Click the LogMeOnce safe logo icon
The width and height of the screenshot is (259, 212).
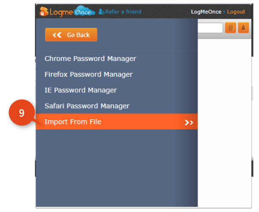44,12
